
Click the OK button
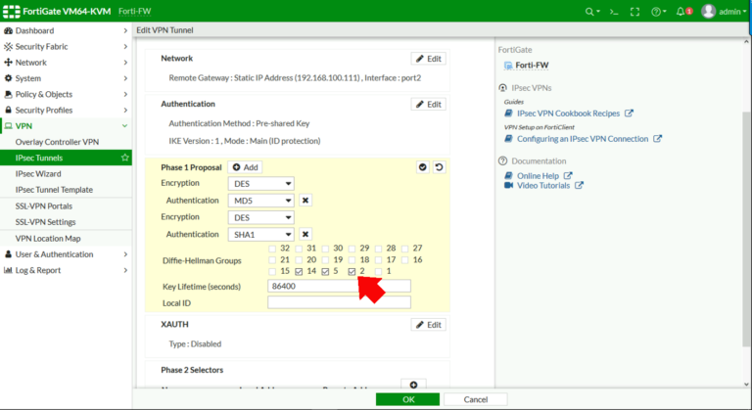407,399
